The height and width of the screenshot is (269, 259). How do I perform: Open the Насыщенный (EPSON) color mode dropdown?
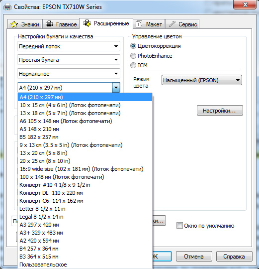202,80
